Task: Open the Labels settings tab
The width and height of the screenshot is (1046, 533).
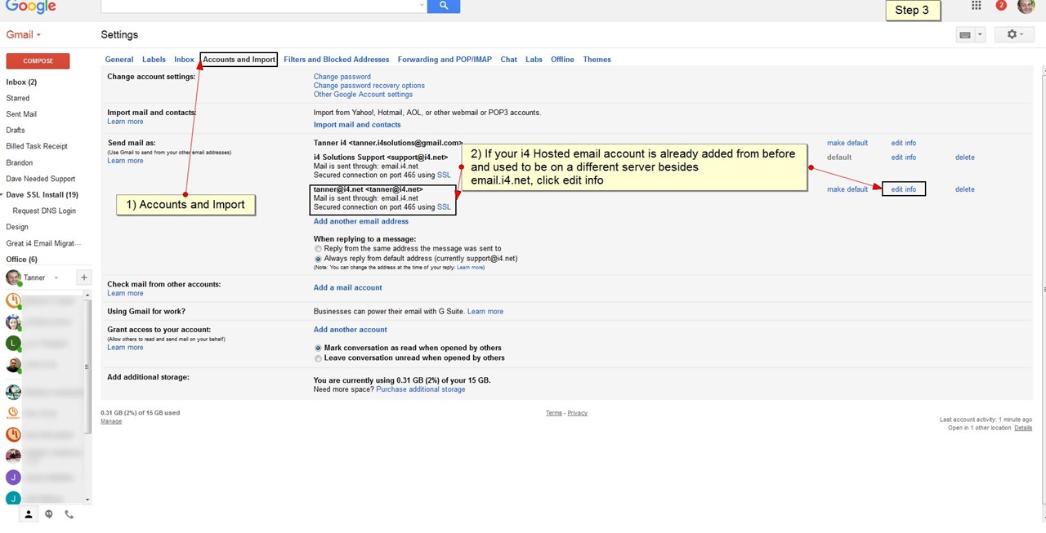Action: (154, 60)
